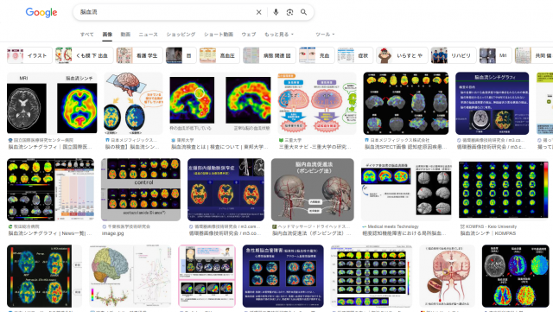Switch to the ショッピング tab
Image resolution: width=553 pixels, height=312 pixels.
pyautogui.click(x=181, y=35)
